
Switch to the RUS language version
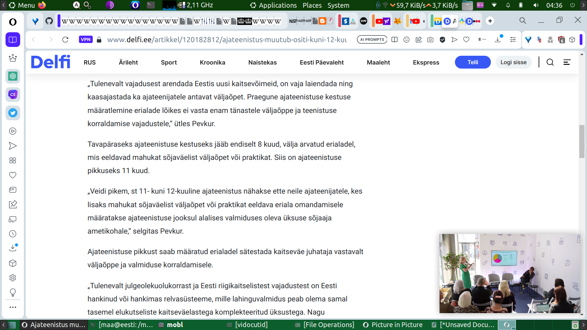click(90, 62)
